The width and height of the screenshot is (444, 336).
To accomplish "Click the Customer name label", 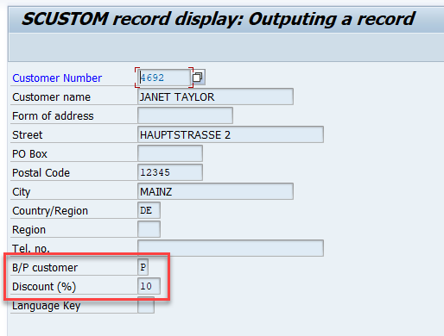I will pyautogui.click(x=51, y=97).
